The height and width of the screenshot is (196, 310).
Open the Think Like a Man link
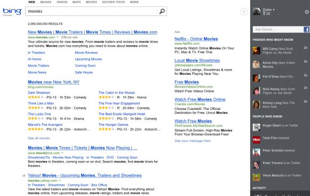pyautogui.click(x=41, y=103)
